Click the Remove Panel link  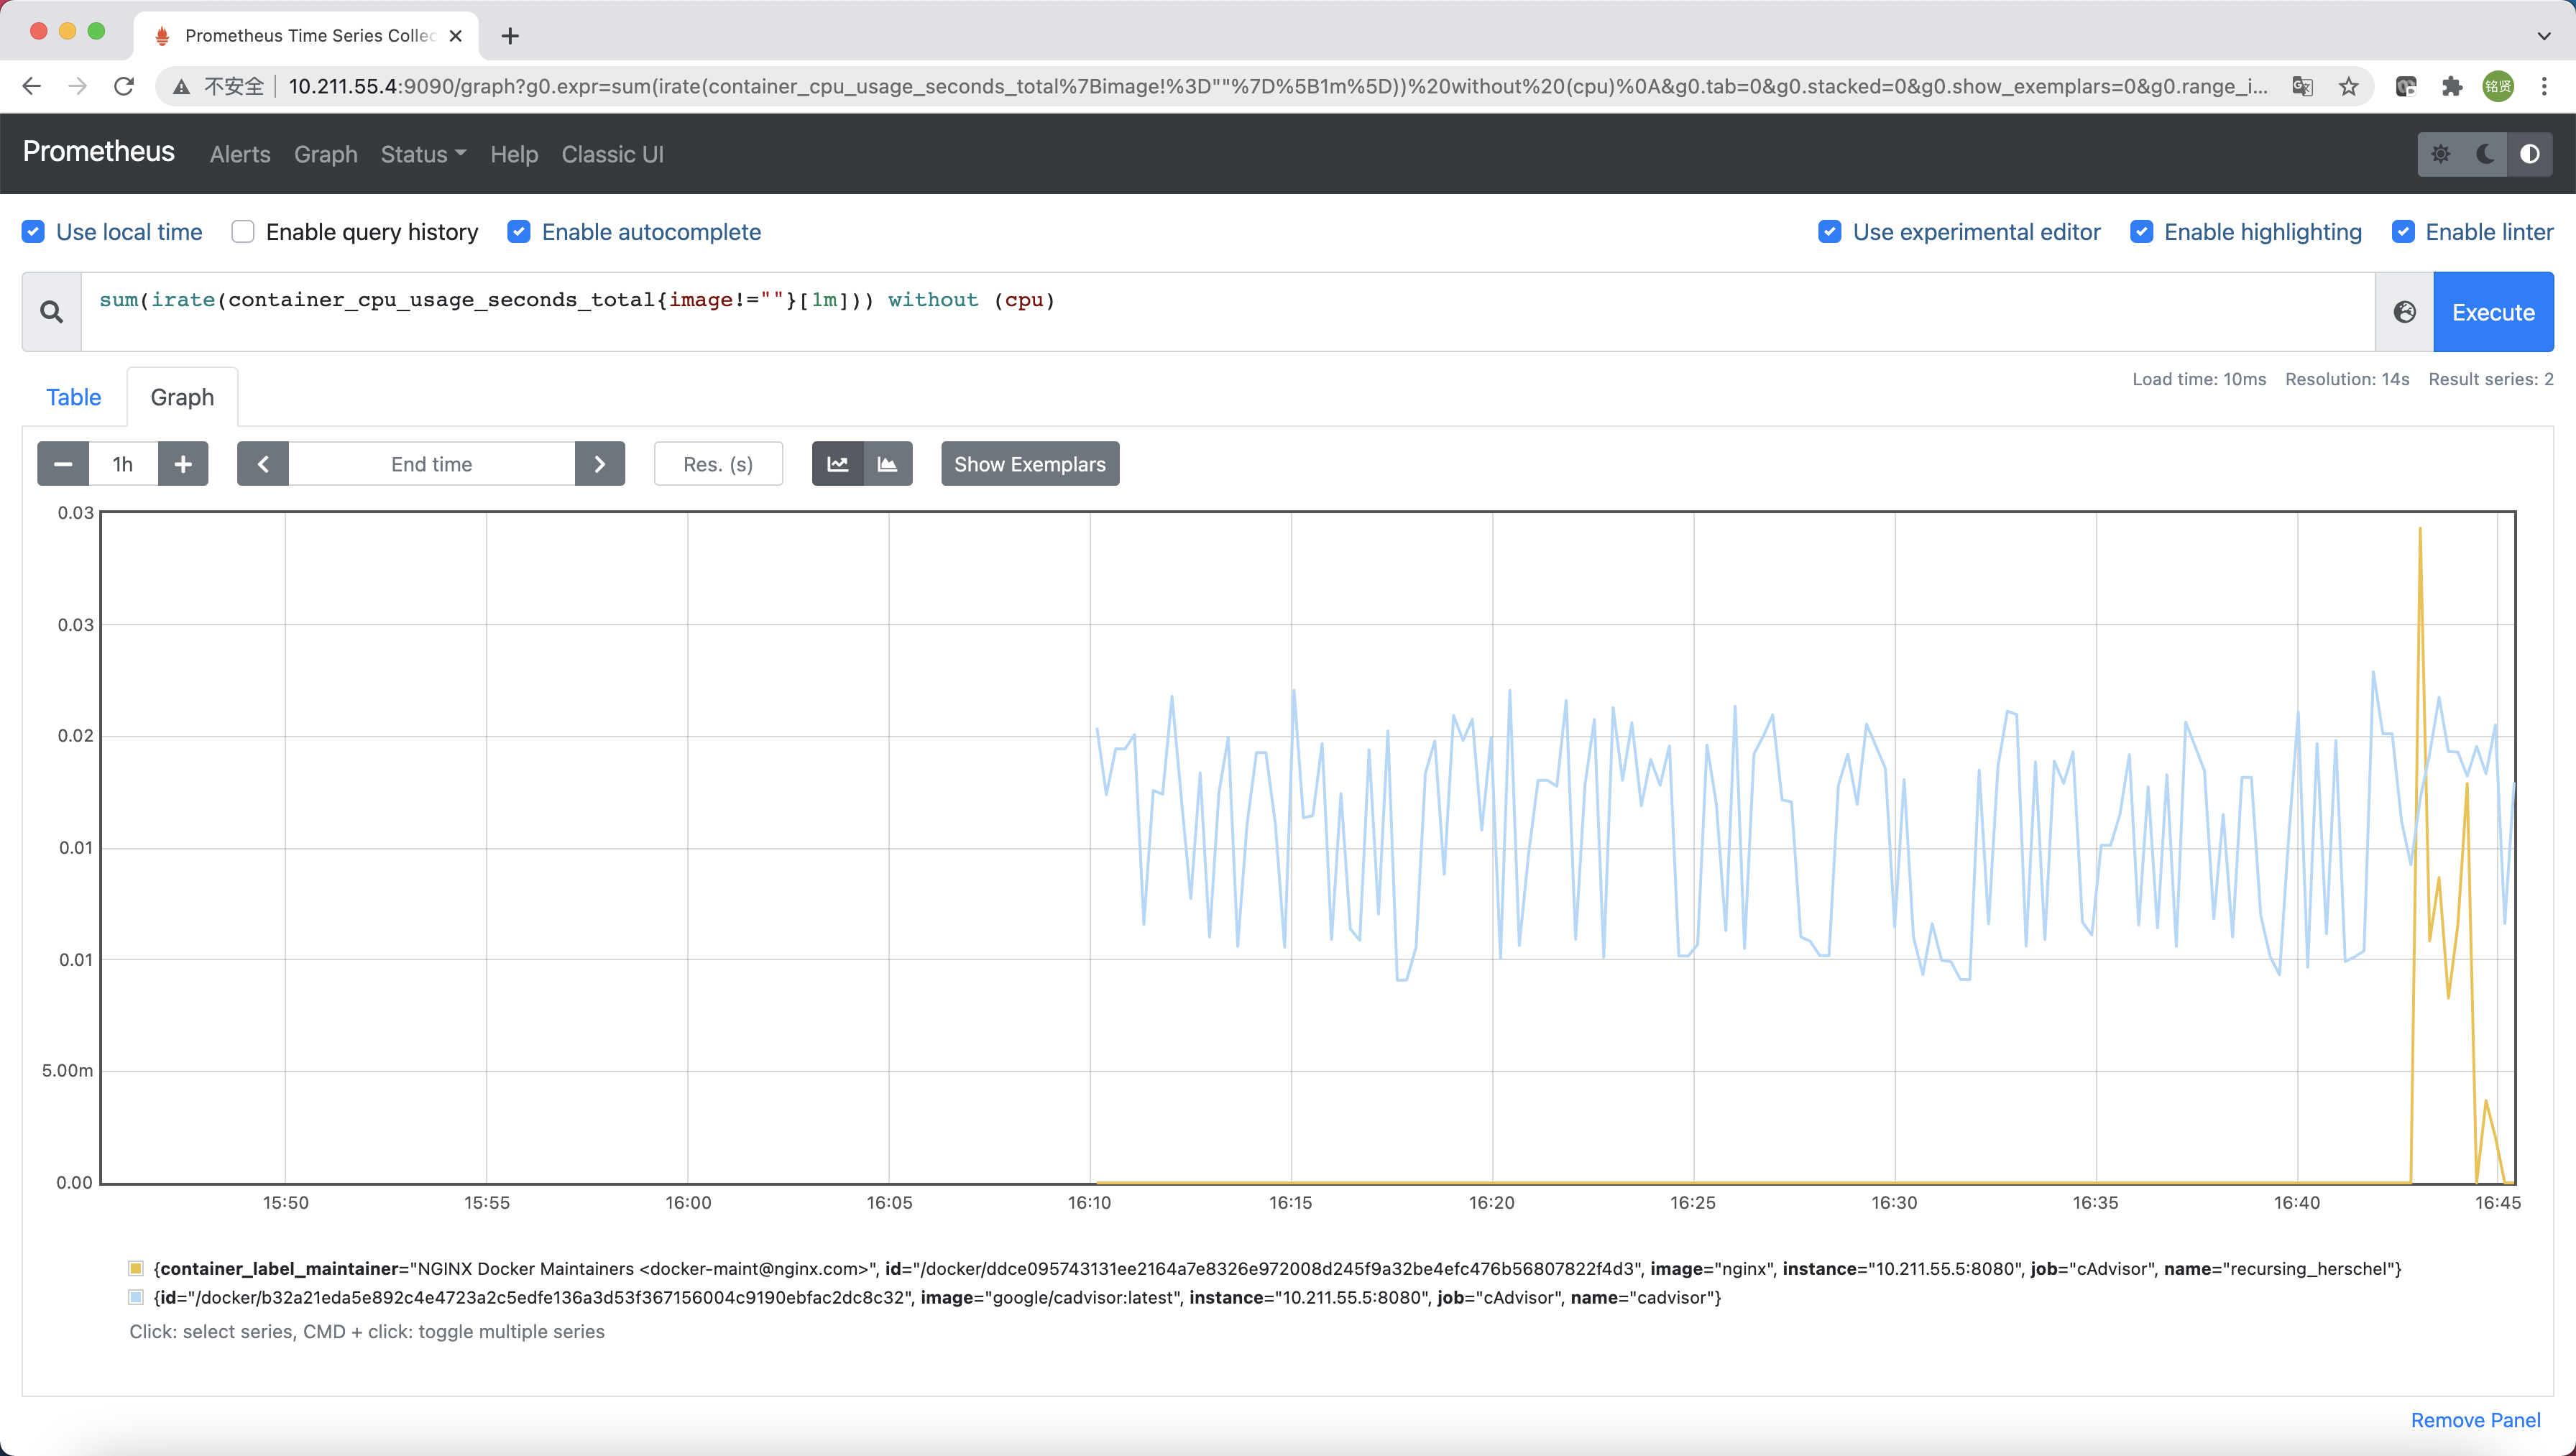click(2475, 1420)
